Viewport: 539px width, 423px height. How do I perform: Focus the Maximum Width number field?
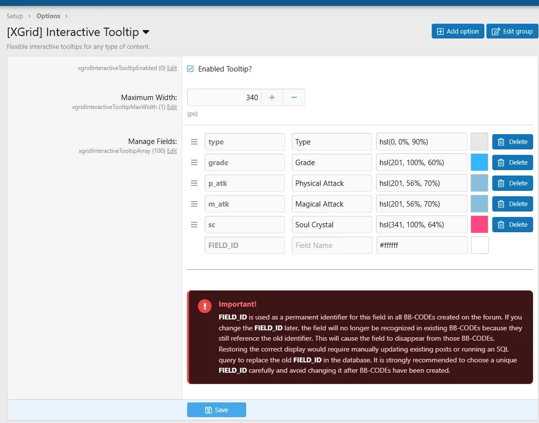pos(224,98)
